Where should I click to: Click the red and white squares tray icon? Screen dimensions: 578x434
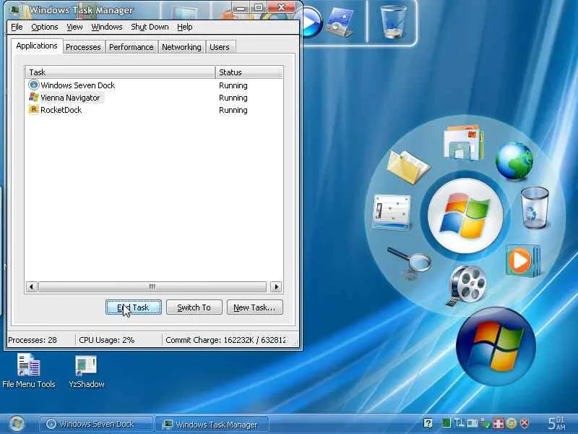[499, 423]
